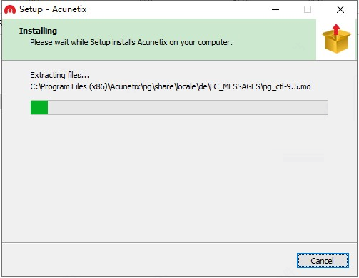Click the pg_ctl-9.5.mo filename in path
Viewport: 359px width, 278px height.
(x=287, y=86)
